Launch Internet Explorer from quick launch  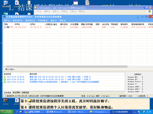point(17,112)
